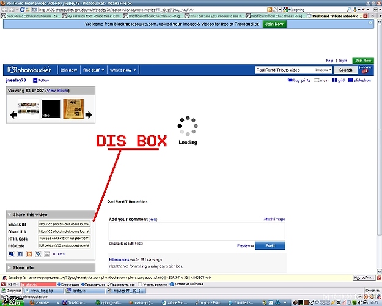Share video via MySpace icon

pos(11,254)
